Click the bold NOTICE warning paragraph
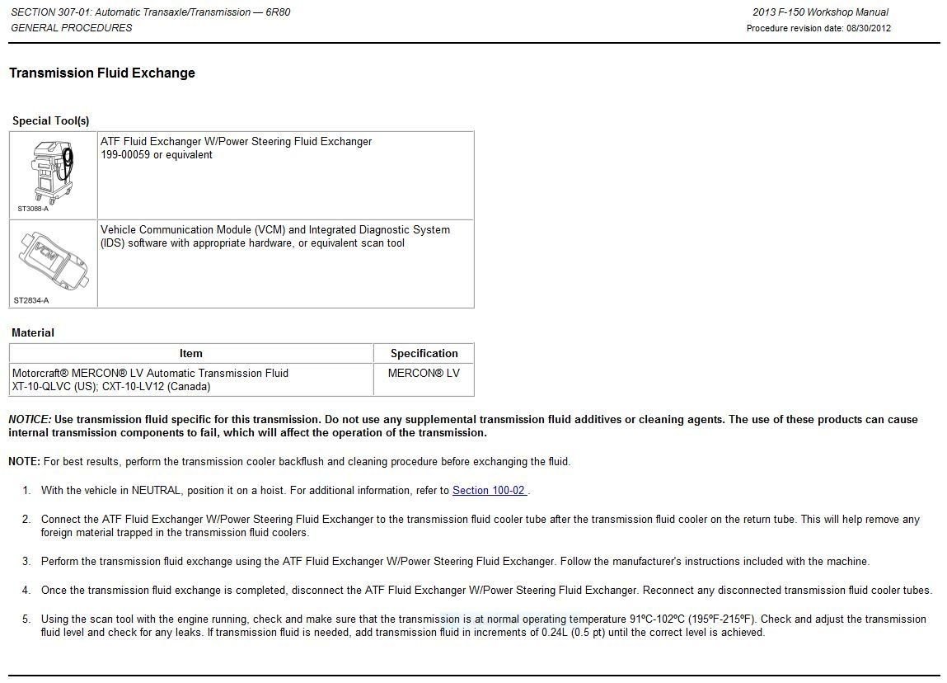The width and height of the screenshot is (947, 683). point(462,426)
